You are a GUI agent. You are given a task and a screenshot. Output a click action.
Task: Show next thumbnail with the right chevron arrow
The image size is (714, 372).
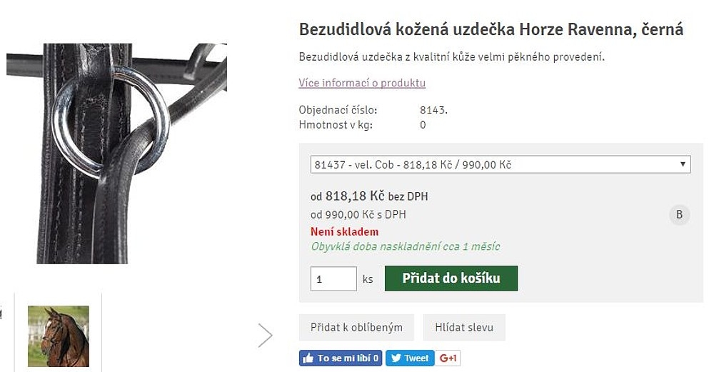pyautogui.click(x=265, y=336)
